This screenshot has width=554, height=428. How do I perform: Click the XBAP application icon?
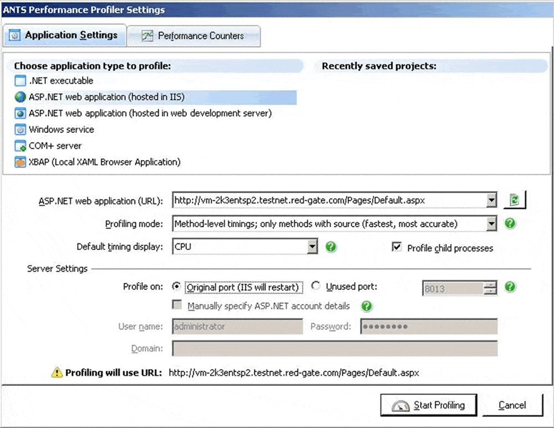20,162
